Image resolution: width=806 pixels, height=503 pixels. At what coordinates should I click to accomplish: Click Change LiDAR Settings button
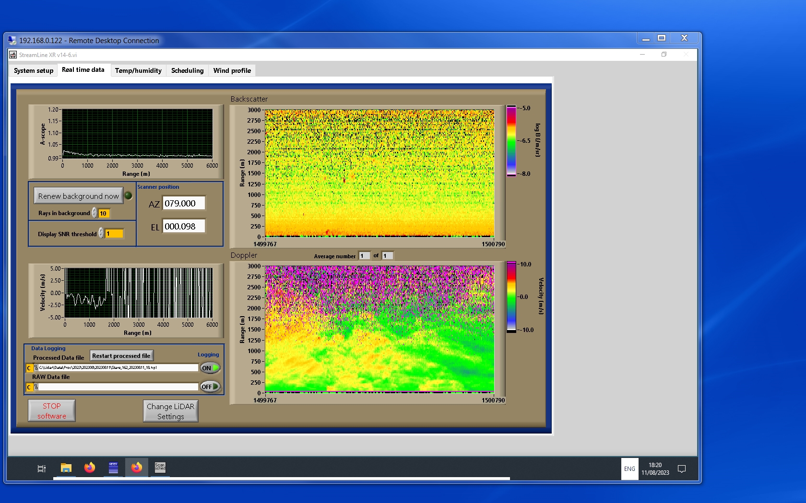pos(170,411)
